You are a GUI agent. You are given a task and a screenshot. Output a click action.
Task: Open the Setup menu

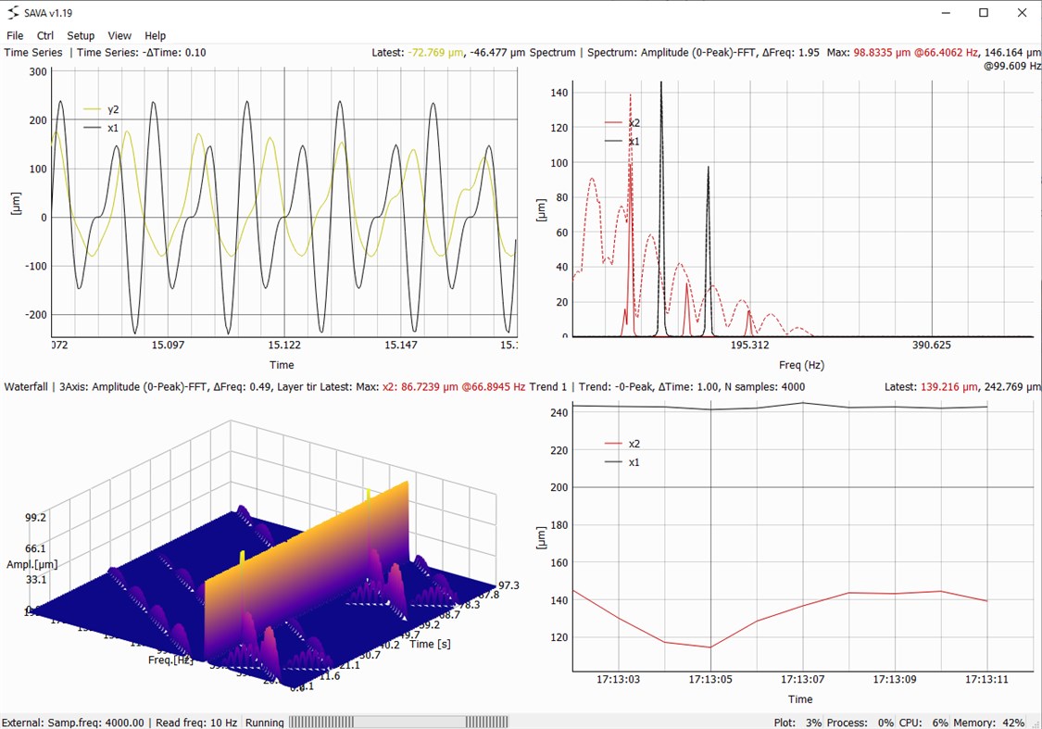(81, 36)
